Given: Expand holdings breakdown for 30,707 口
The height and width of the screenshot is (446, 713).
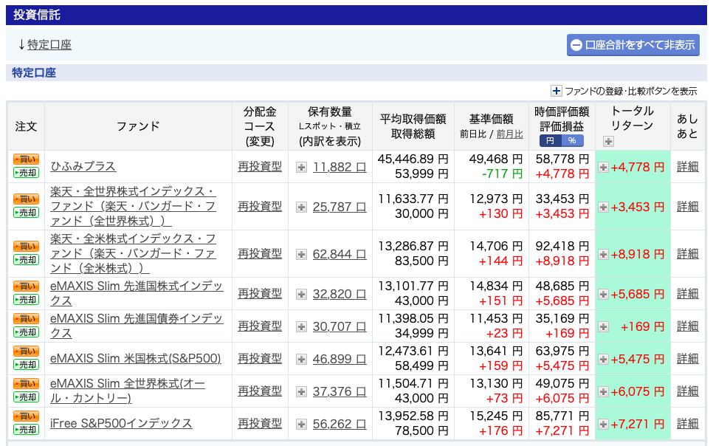Looking at the screenshot, I should pos(301,327).
